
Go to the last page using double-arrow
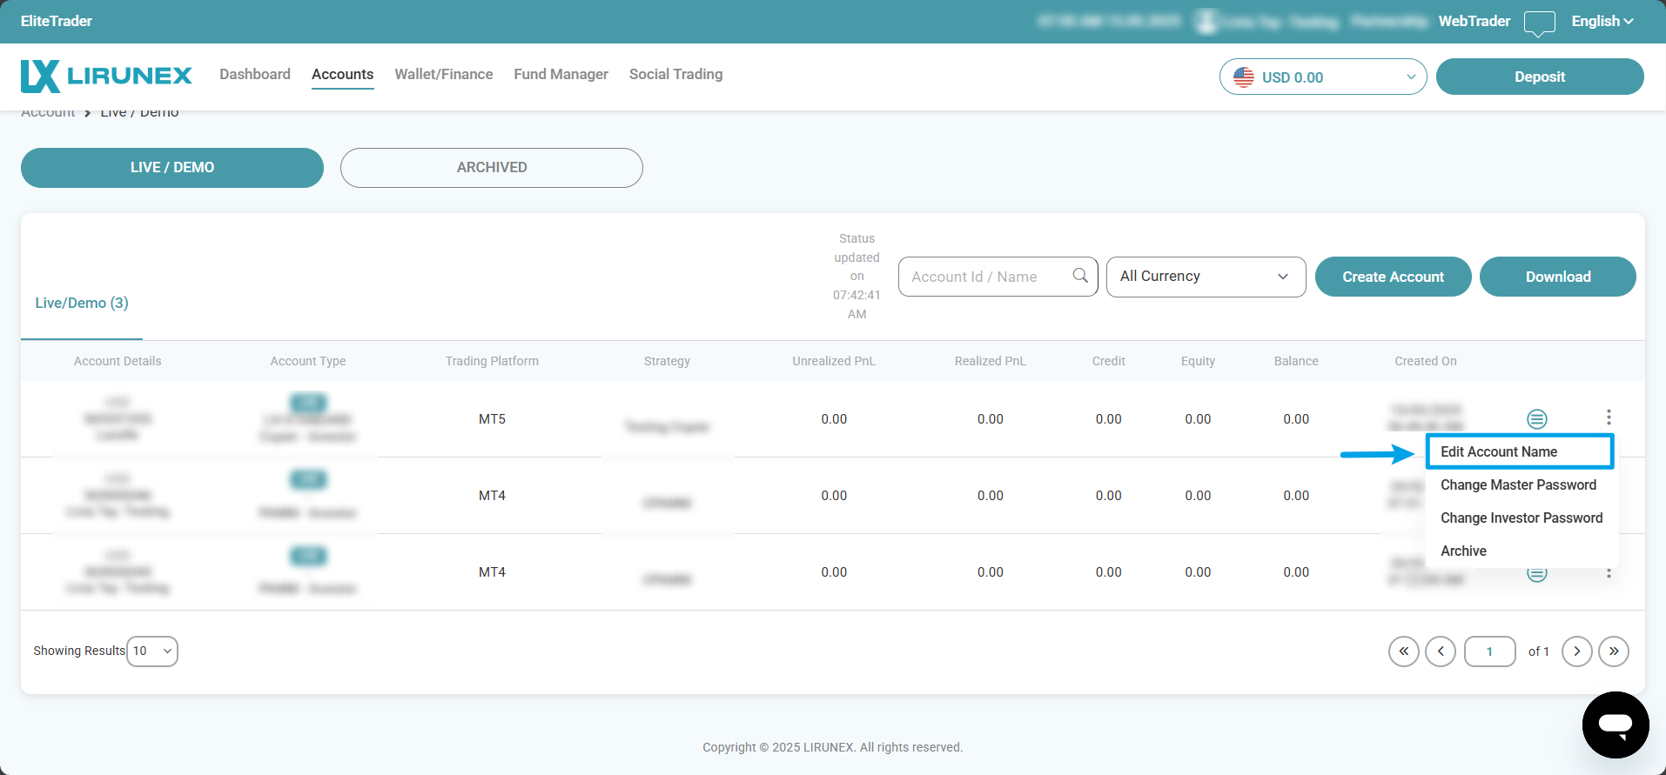coord(1613,651)
